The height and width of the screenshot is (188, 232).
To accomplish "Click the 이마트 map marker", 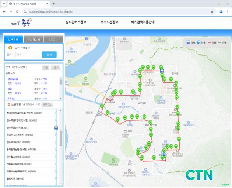I will pyautogui.click(x=130, y=122).
